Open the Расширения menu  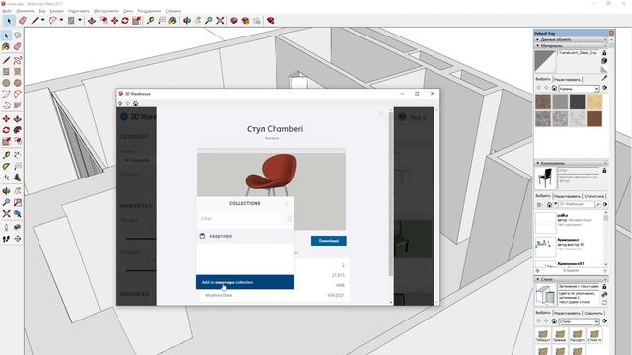coord(149,11)
